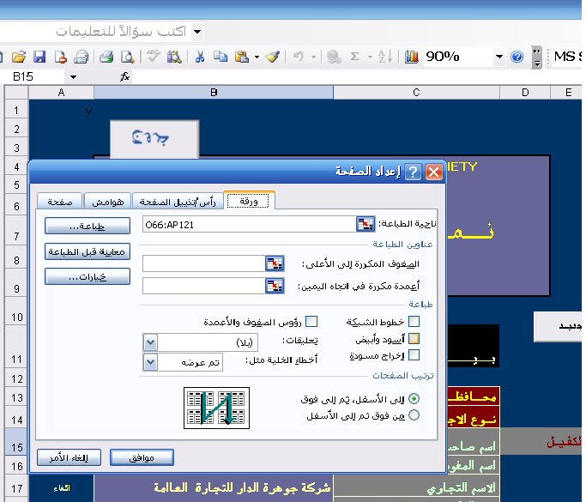Viewport: 586px width, 502px height.
Task: Expand the comments (تعليقات) dropdown
Action: [x=150, y=343]
